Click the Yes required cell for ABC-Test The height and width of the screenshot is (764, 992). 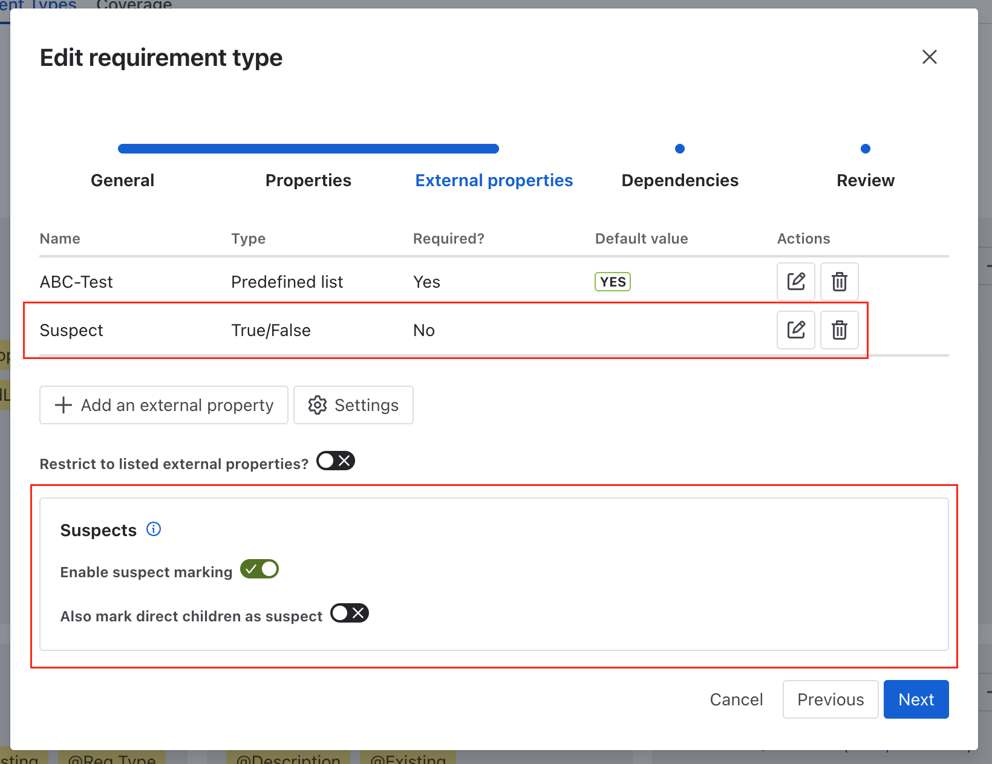[x=426, y=282]
